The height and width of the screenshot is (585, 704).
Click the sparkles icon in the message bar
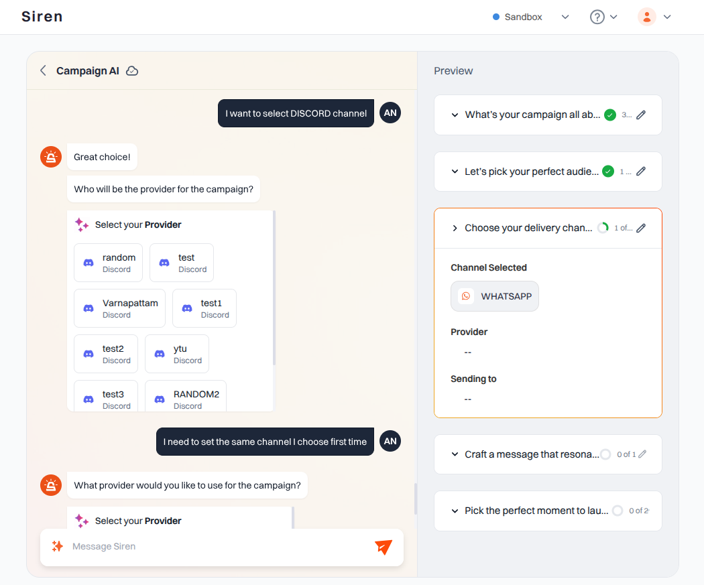coord(56,547)
